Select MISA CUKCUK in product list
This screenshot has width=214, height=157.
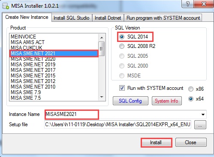click(x=54, y=47)
